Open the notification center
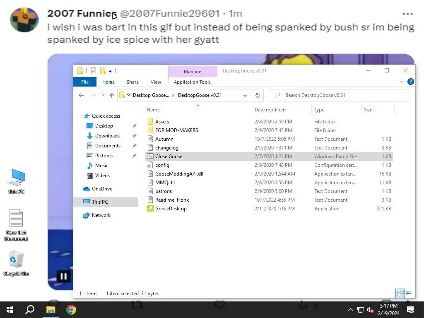This screenshot has width=424, height=318. point(410,310)
